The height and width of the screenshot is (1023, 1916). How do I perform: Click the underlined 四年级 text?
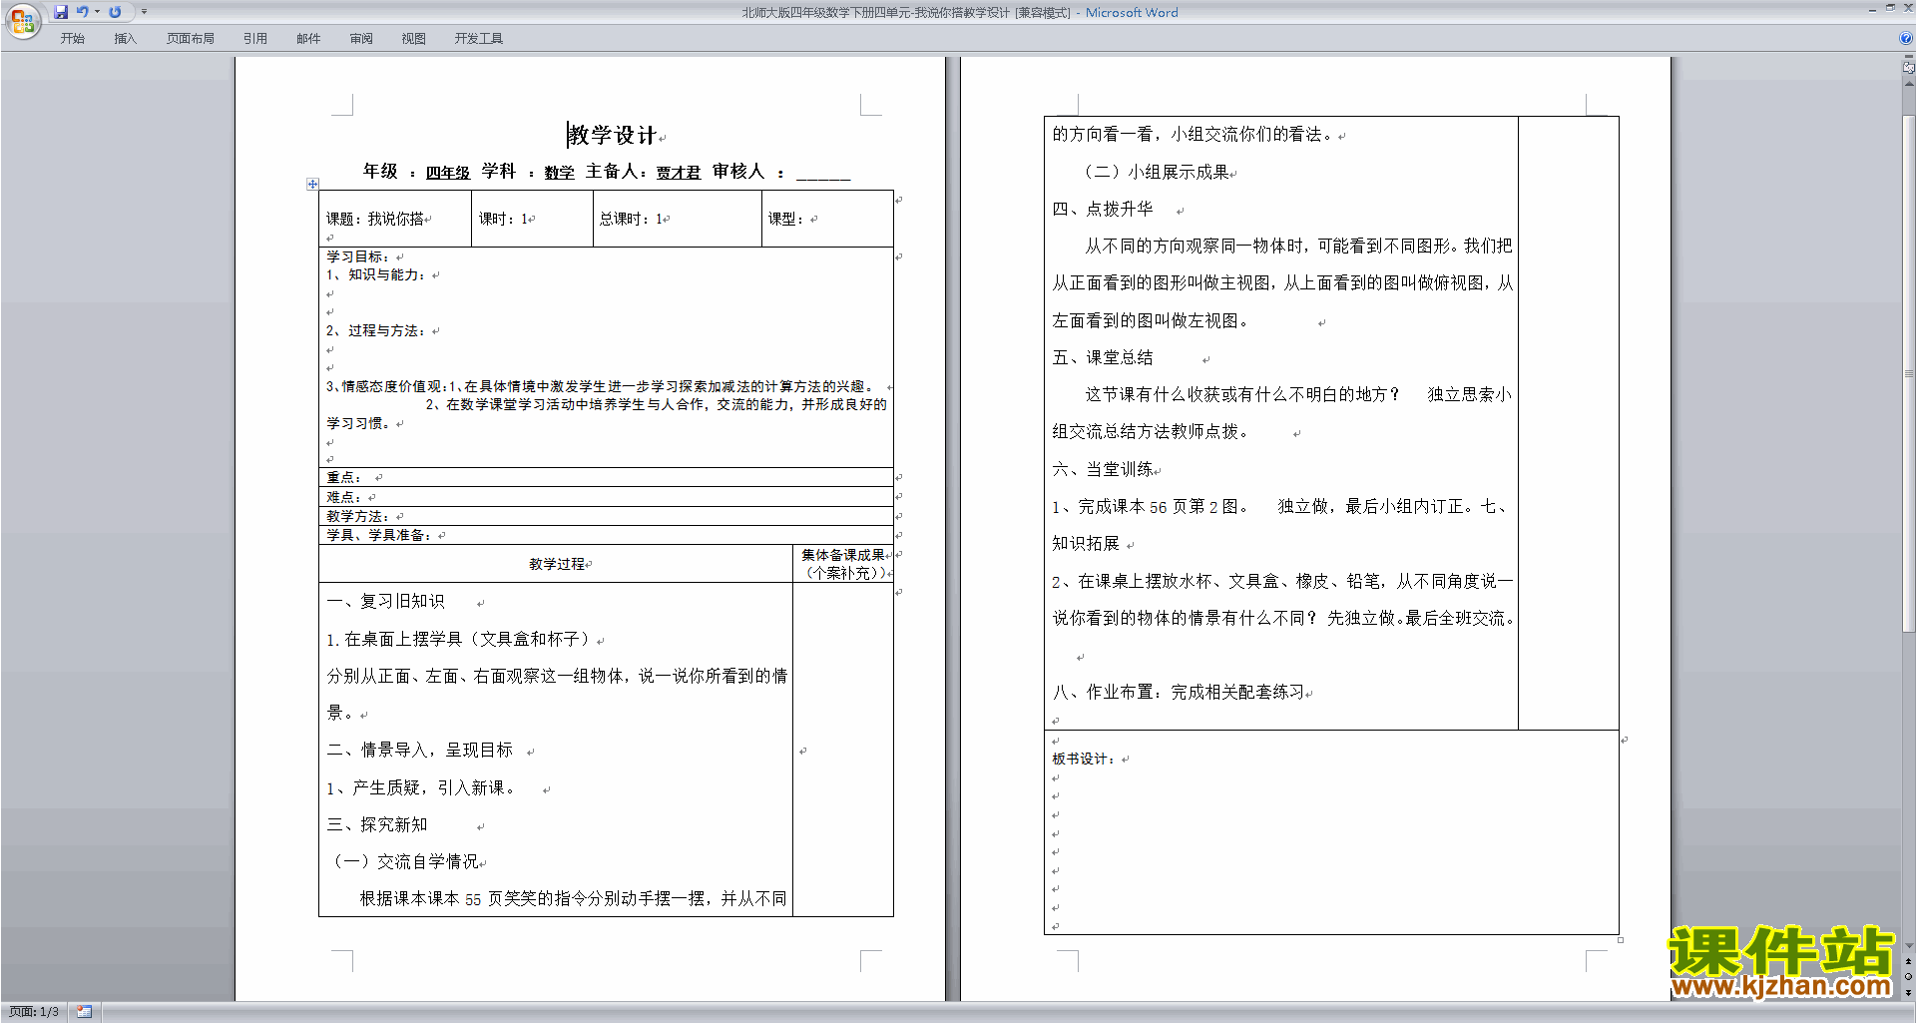click(x=447, y=173)
